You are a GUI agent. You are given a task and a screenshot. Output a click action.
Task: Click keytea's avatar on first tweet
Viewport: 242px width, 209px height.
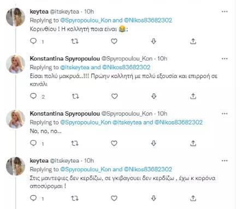[x=15, y=17]
